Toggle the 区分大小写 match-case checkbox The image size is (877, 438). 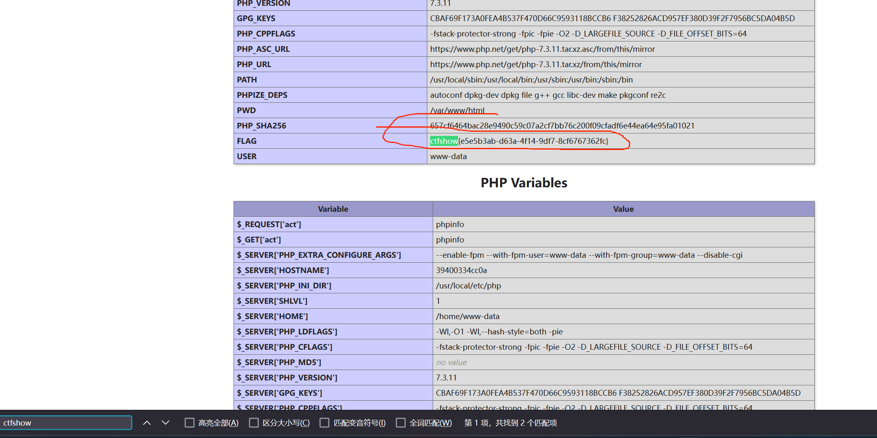tap(254, 423)
